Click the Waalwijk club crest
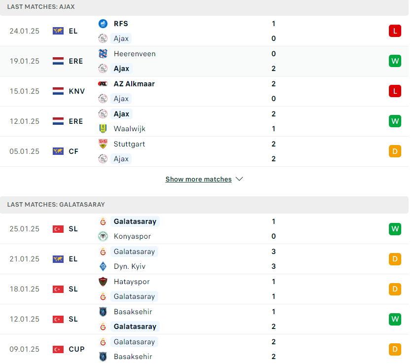 [103, 129]
